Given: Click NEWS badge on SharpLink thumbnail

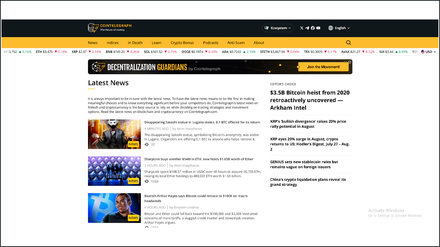Looking at the screenshot, I should click(133, 181).
